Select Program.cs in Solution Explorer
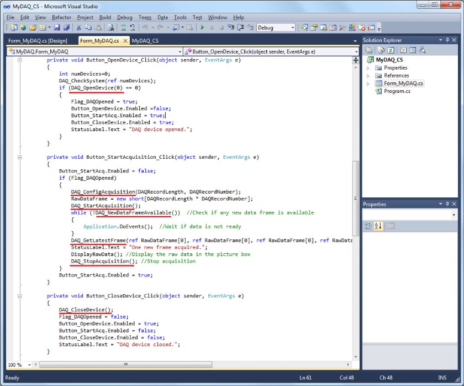This screenshot has width=464, height=386. (x=397, y=91)
